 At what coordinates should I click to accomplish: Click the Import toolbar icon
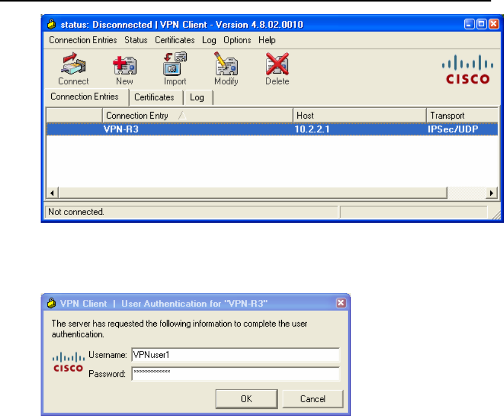click(x=175, y=69)
